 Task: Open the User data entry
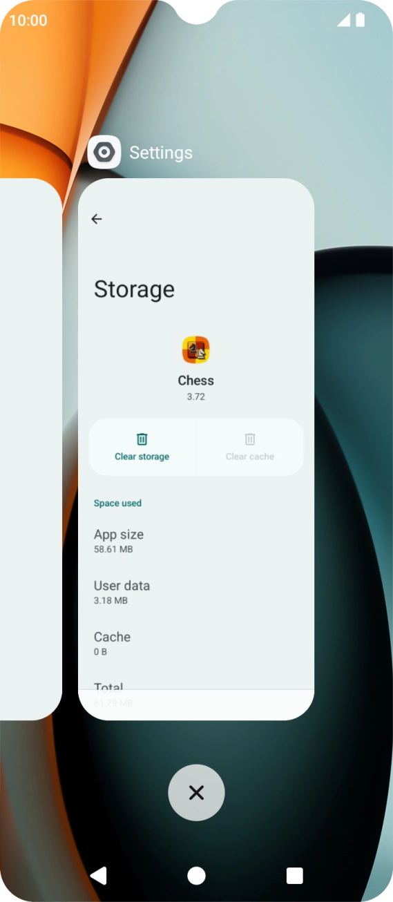196,593
